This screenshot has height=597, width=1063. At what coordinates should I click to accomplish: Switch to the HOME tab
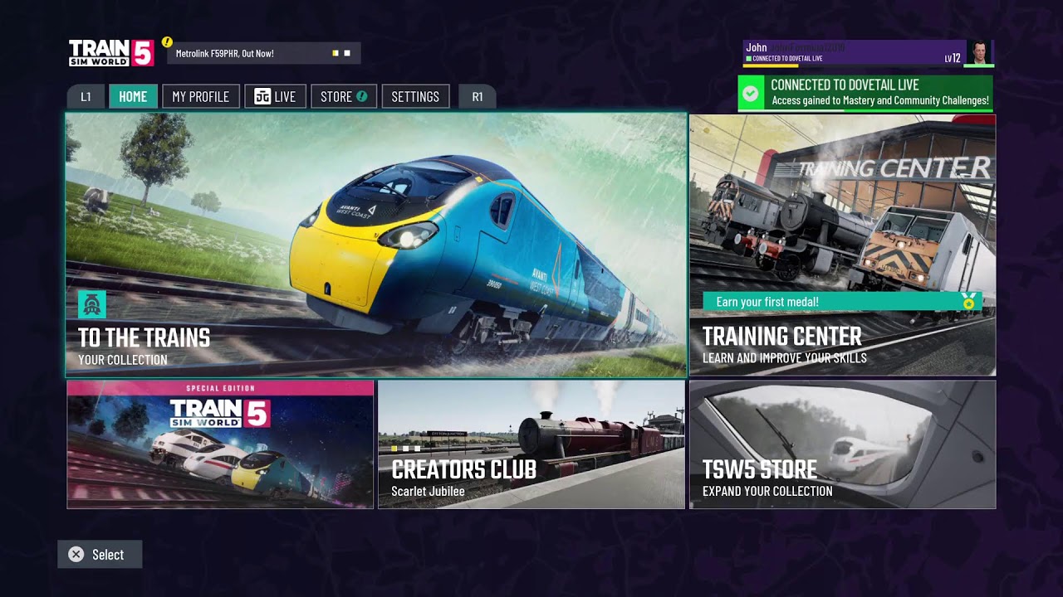pyautogui.click(x=133, y=96)
